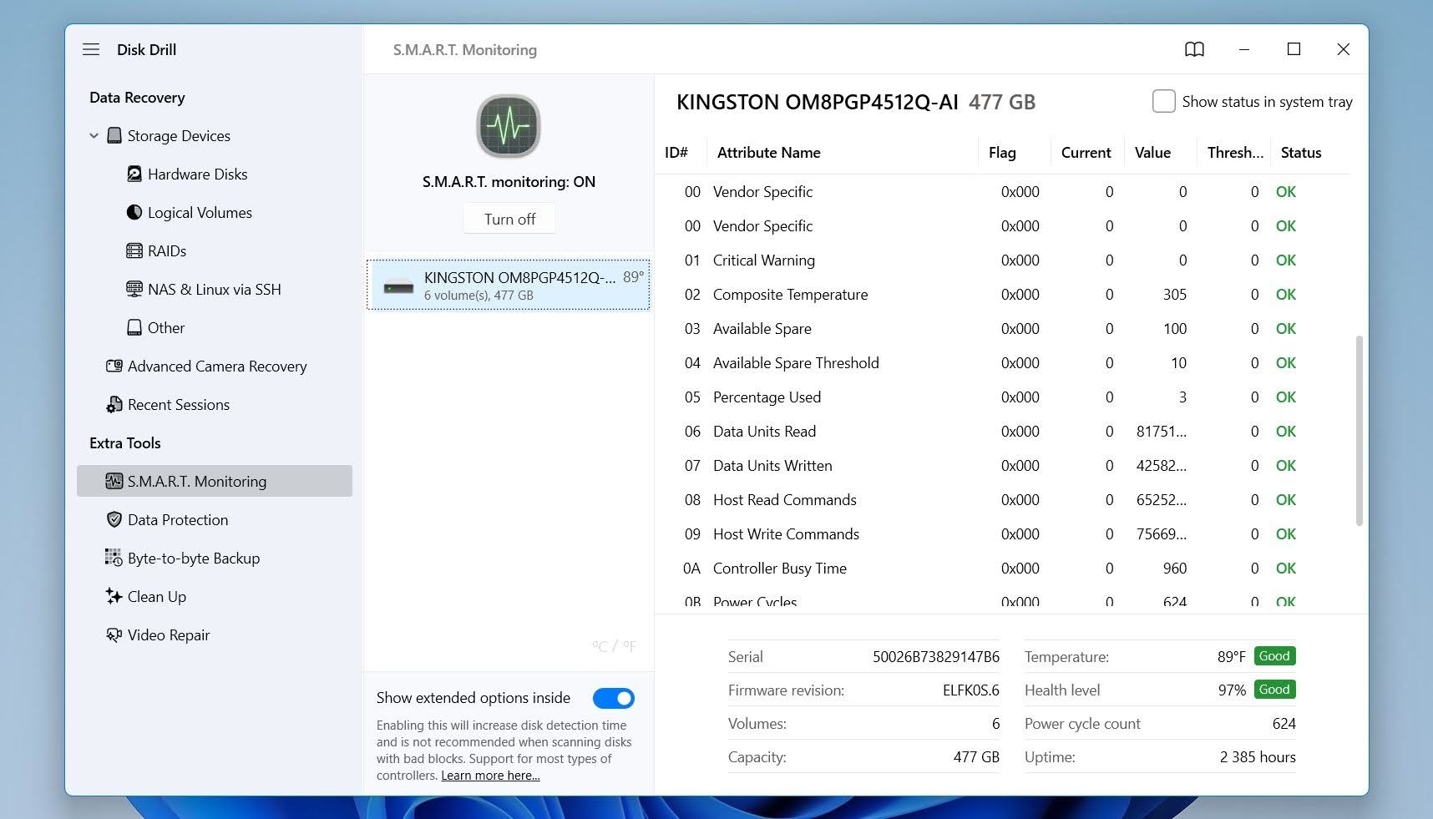Collapse the Storage Devices tree
1433x819 pixels.
coord(94,136)
